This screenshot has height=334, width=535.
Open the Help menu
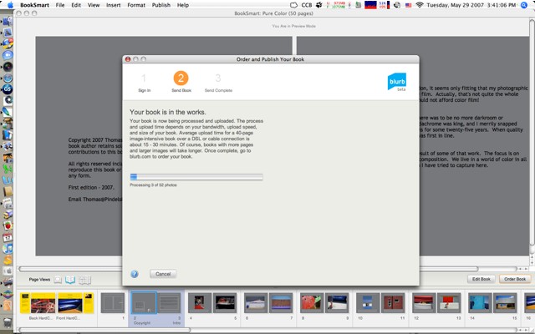click(x=183, y=5)
